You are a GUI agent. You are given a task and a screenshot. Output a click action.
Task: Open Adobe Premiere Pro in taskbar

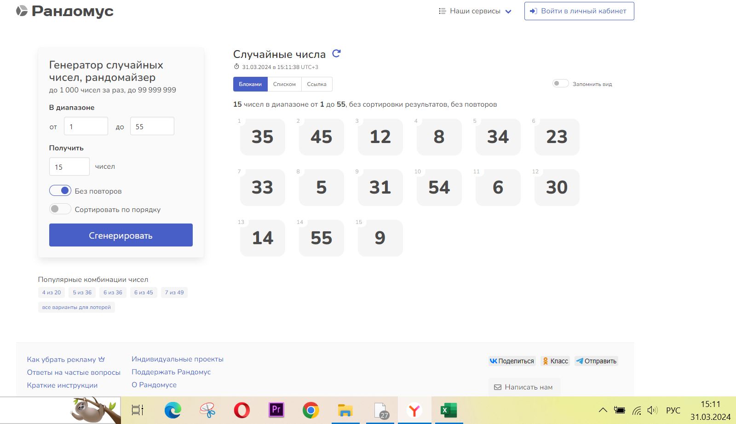pos(276,410)
